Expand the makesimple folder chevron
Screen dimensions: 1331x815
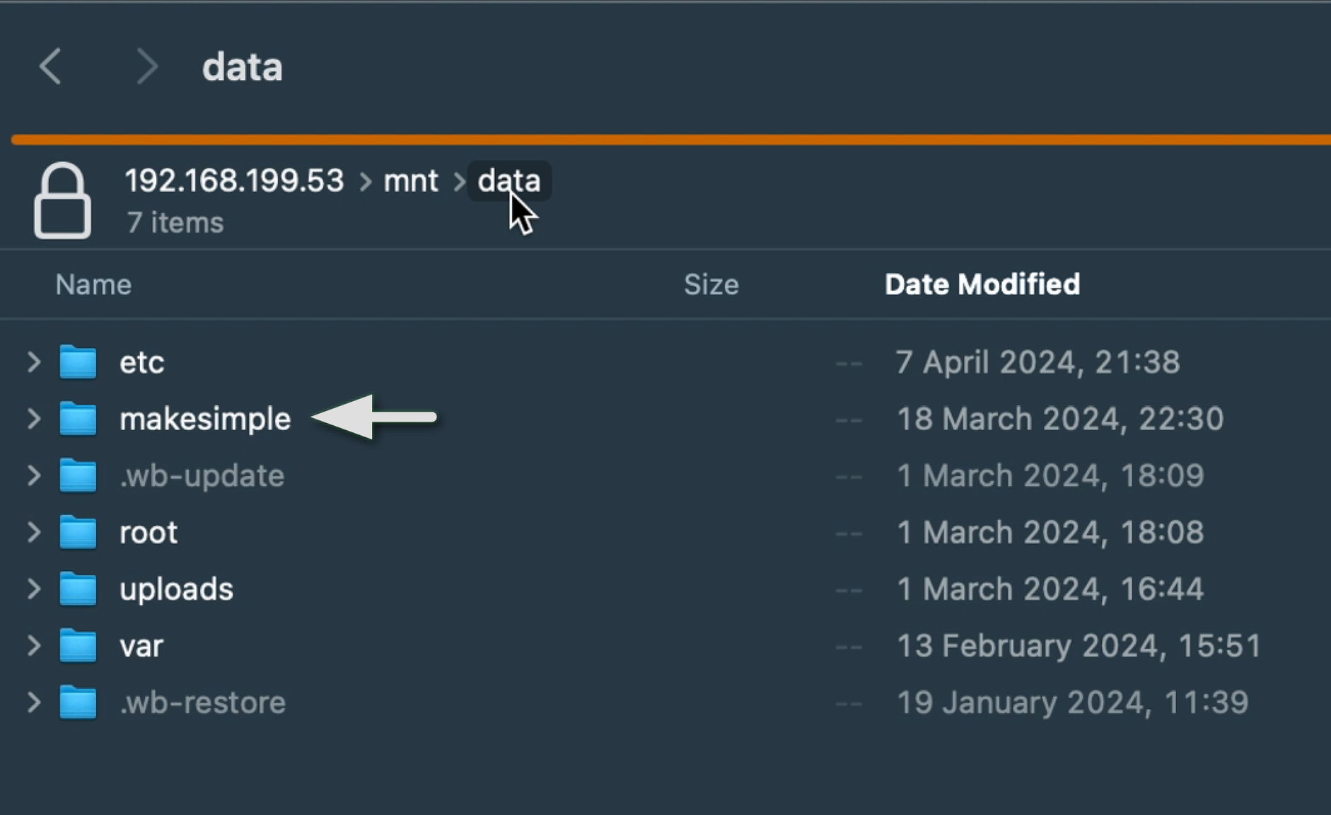point(33,419)
